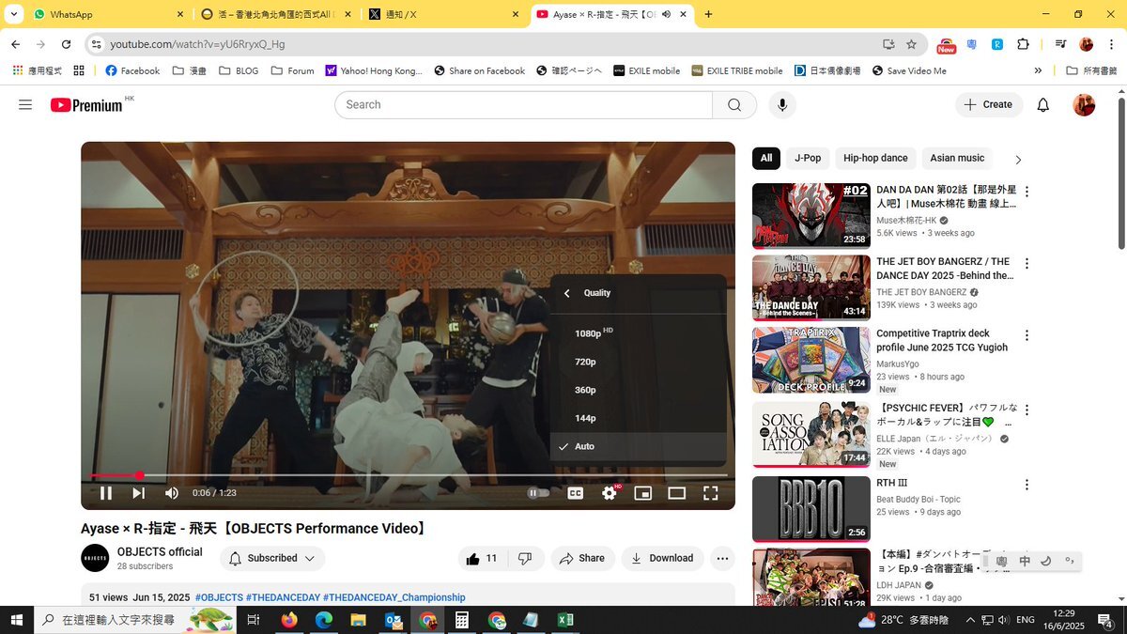This screenshot has width=1127, height=634.
Task: Open the Create menu
Action: tap(989, 105)
